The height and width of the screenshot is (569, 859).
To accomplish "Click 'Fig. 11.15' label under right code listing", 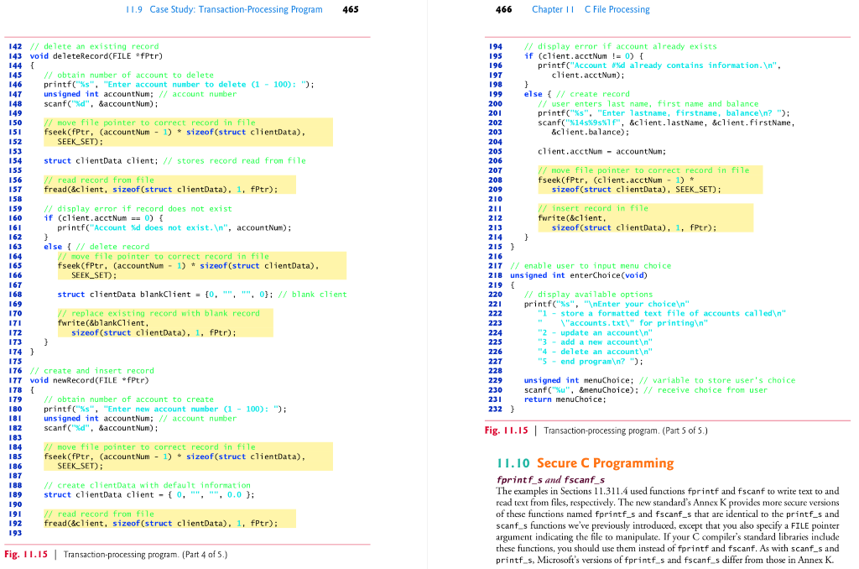I will click(506, 431).
